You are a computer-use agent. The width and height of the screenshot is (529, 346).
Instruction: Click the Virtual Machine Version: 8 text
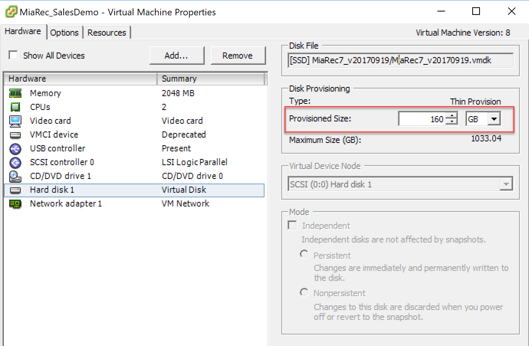[x=463, y=33]
